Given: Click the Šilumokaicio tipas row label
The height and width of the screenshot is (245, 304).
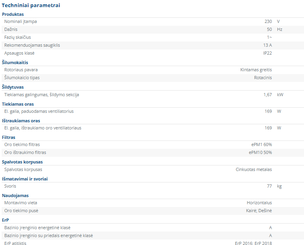Looking at the screenshot, I should tap(22, 78).
